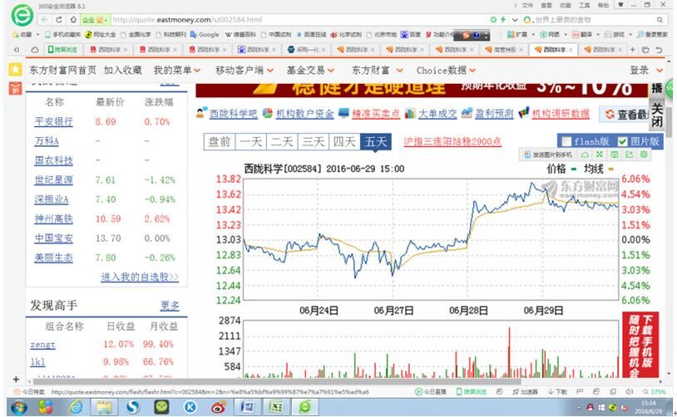
Task: Click the browser back arrow button
Action: 45,19
